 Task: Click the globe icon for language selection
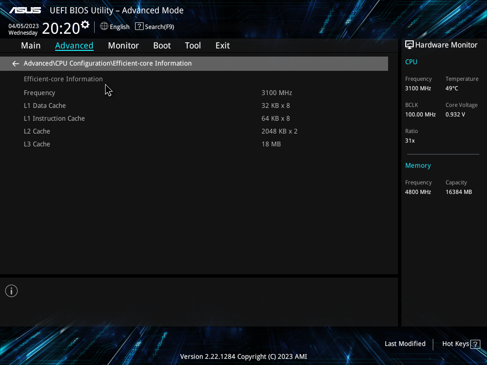click(x=104, y=27)
